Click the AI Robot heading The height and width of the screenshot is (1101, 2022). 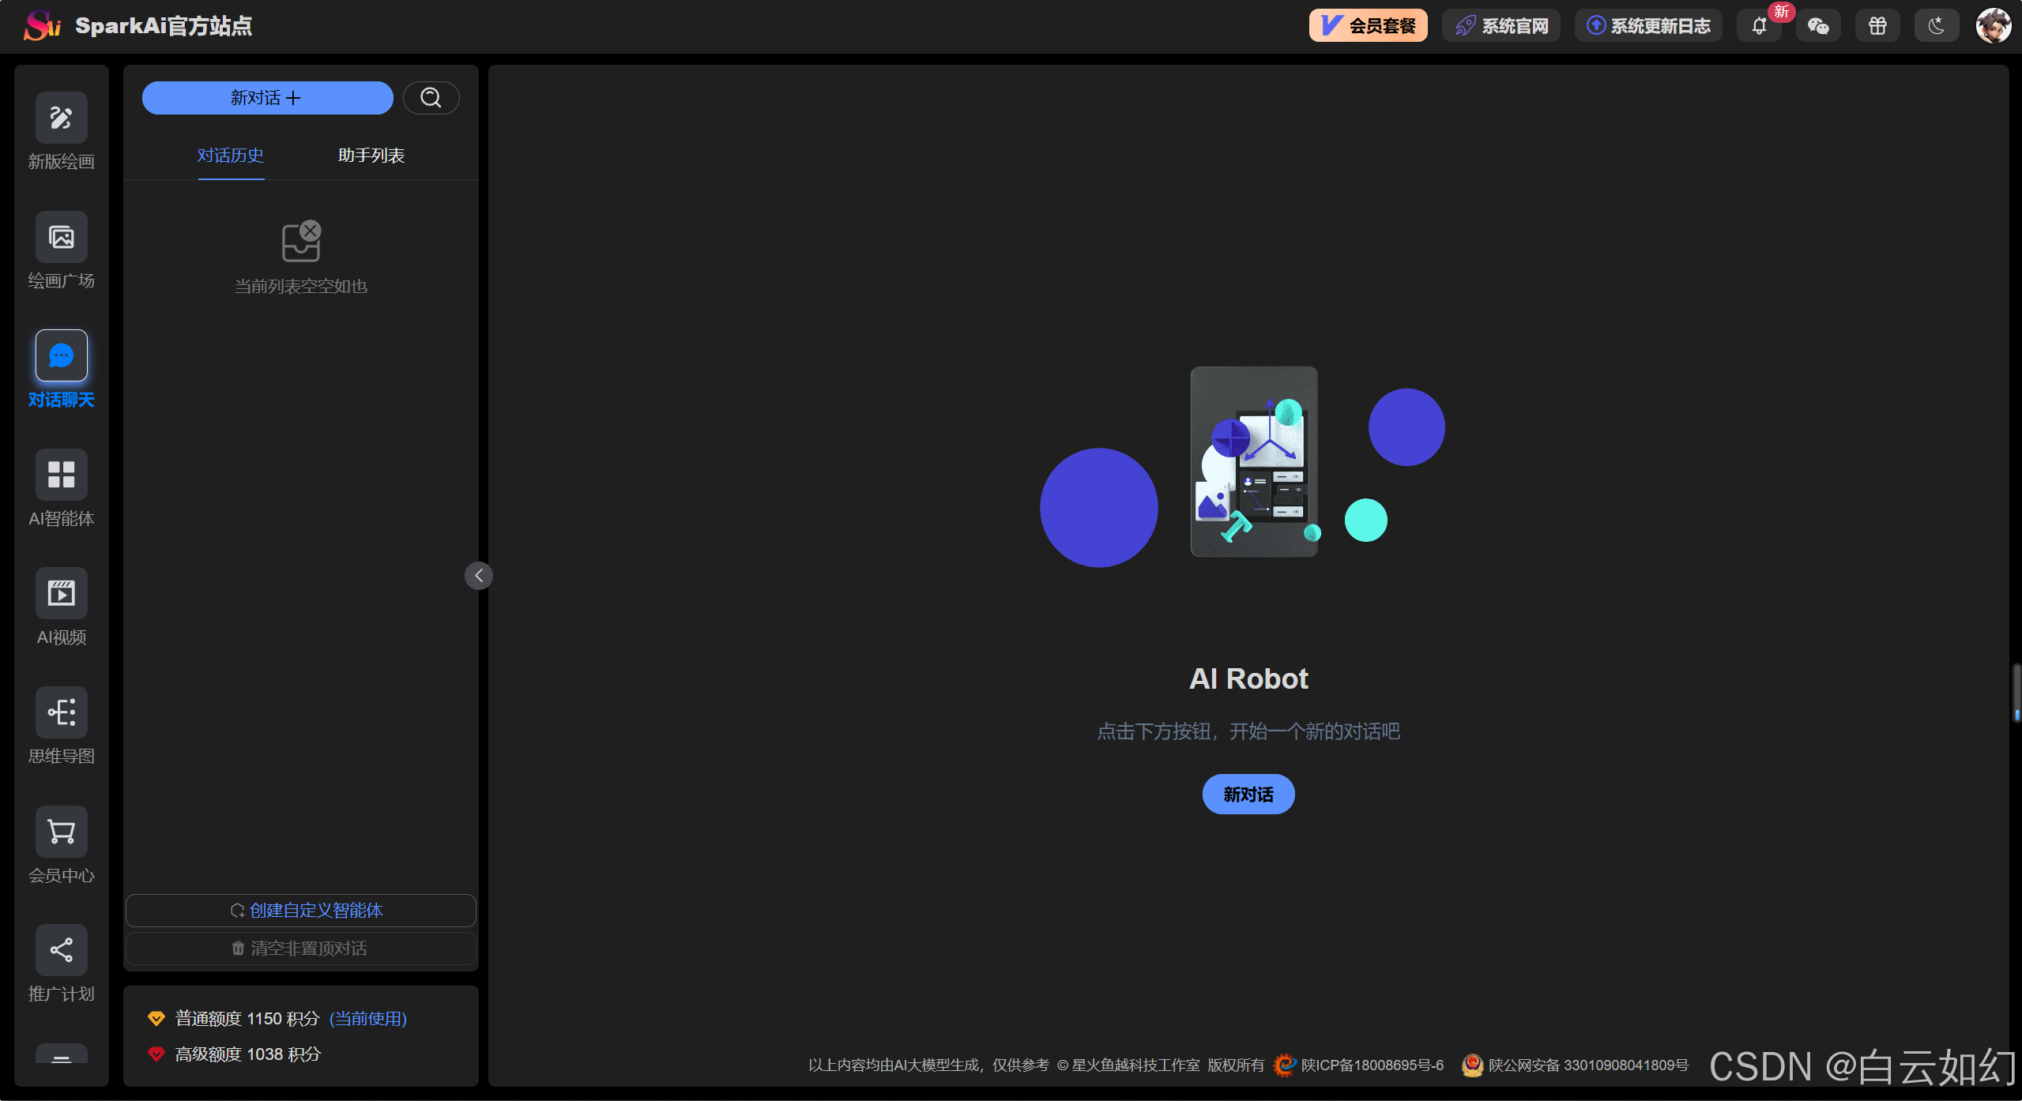tap(1248, 679)
